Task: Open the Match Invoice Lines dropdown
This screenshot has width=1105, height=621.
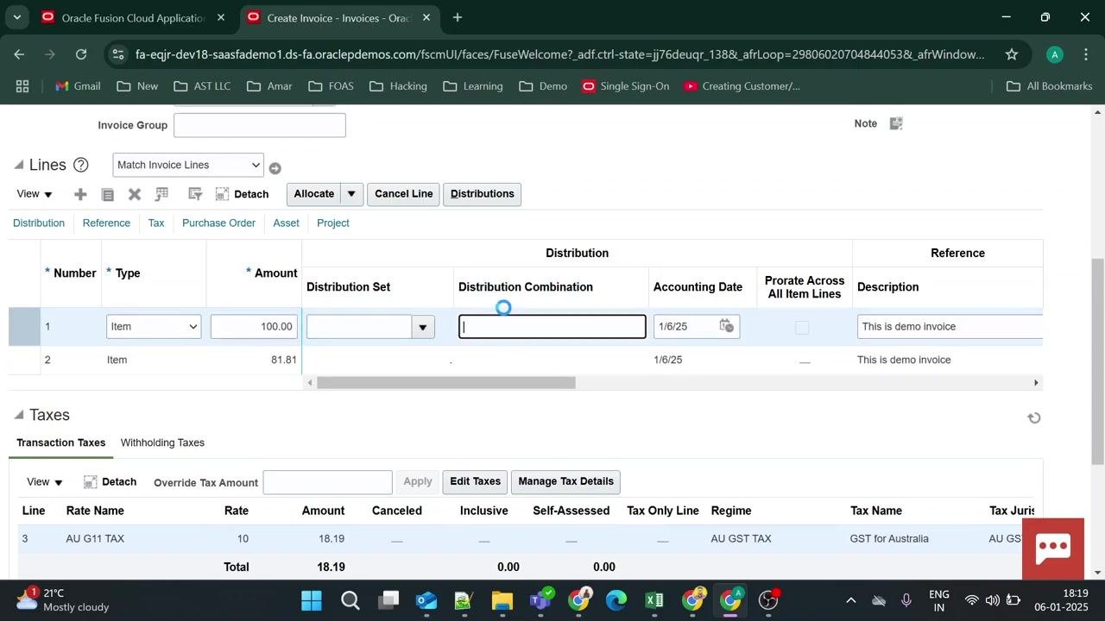Action: point(188,165)
